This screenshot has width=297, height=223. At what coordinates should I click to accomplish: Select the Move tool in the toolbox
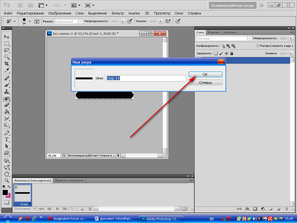(x=7, y=37)
